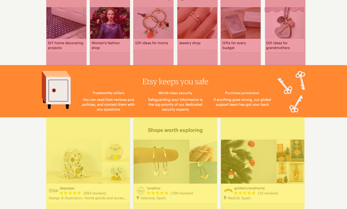Viewport: 347px width, 209px height.
Task: View lunahoo's 796 reviews
Action: pyautogui.click(x=182, y=193)
